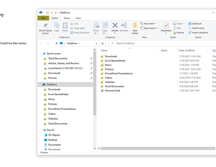Switch to the Home tab
216x167 pixels.
pyautogui.click(x=55, y=18)
